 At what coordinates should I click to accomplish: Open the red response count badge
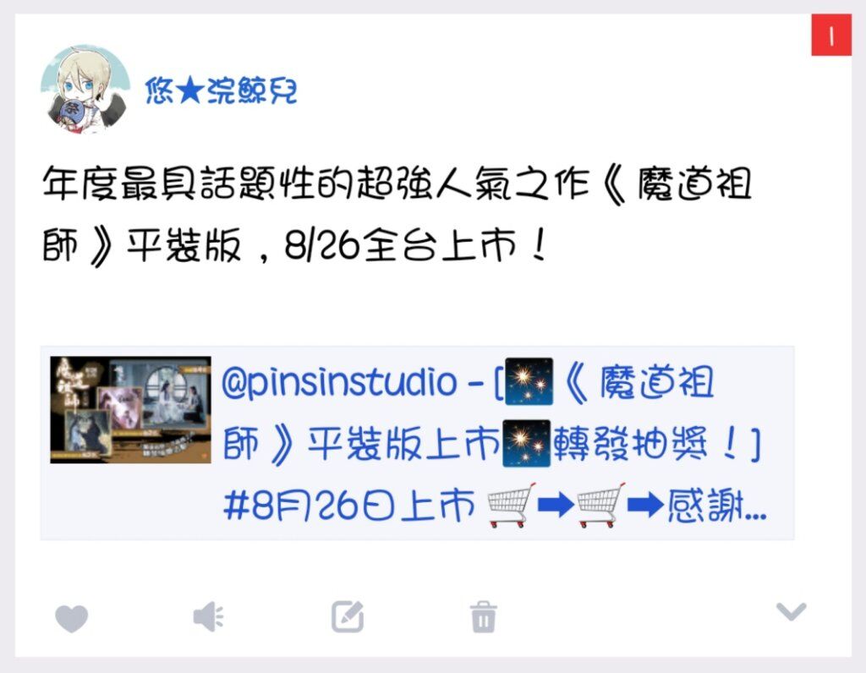click(x=831, y=36)
